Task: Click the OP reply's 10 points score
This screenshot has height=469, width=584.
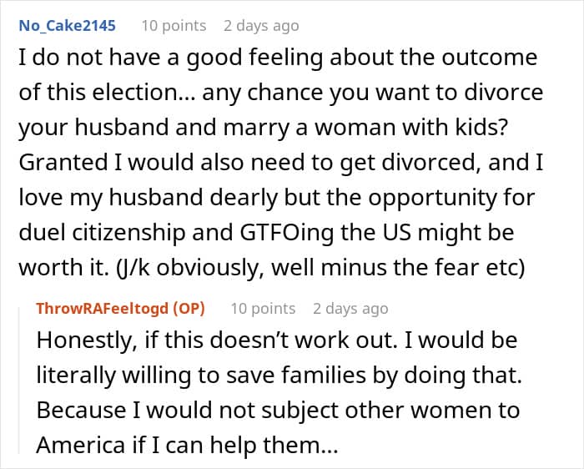Action: click(x=263, y=308)
